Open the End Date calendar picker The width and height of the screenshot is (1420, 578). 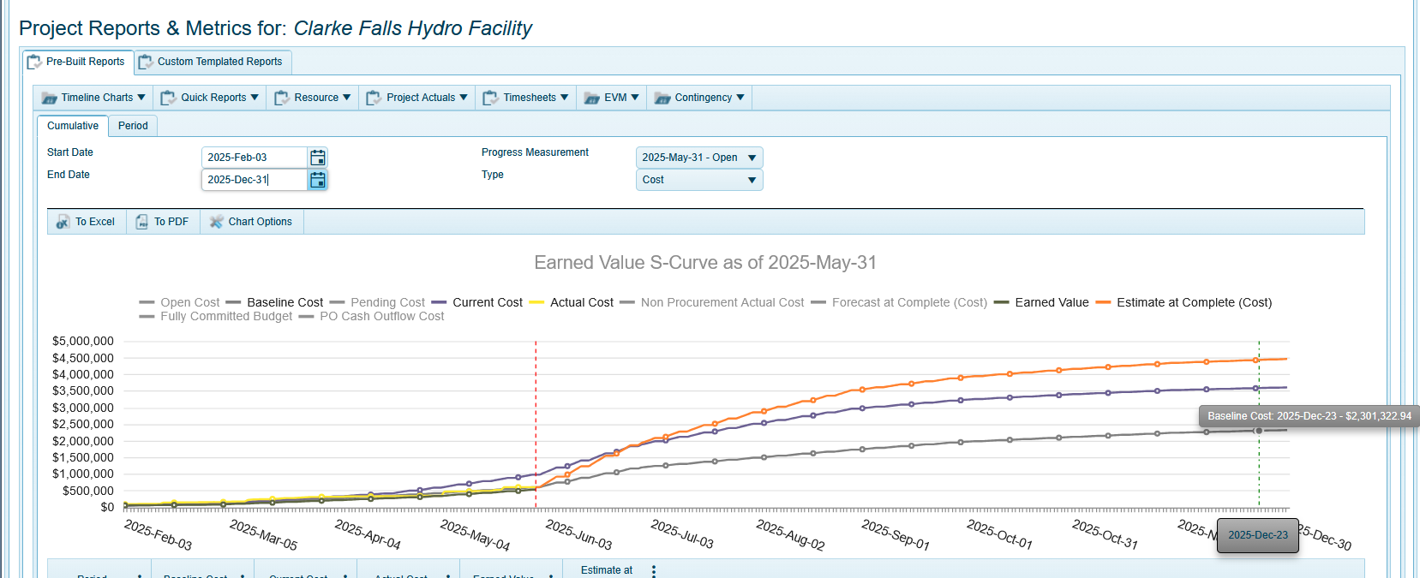tap(318, 180)
